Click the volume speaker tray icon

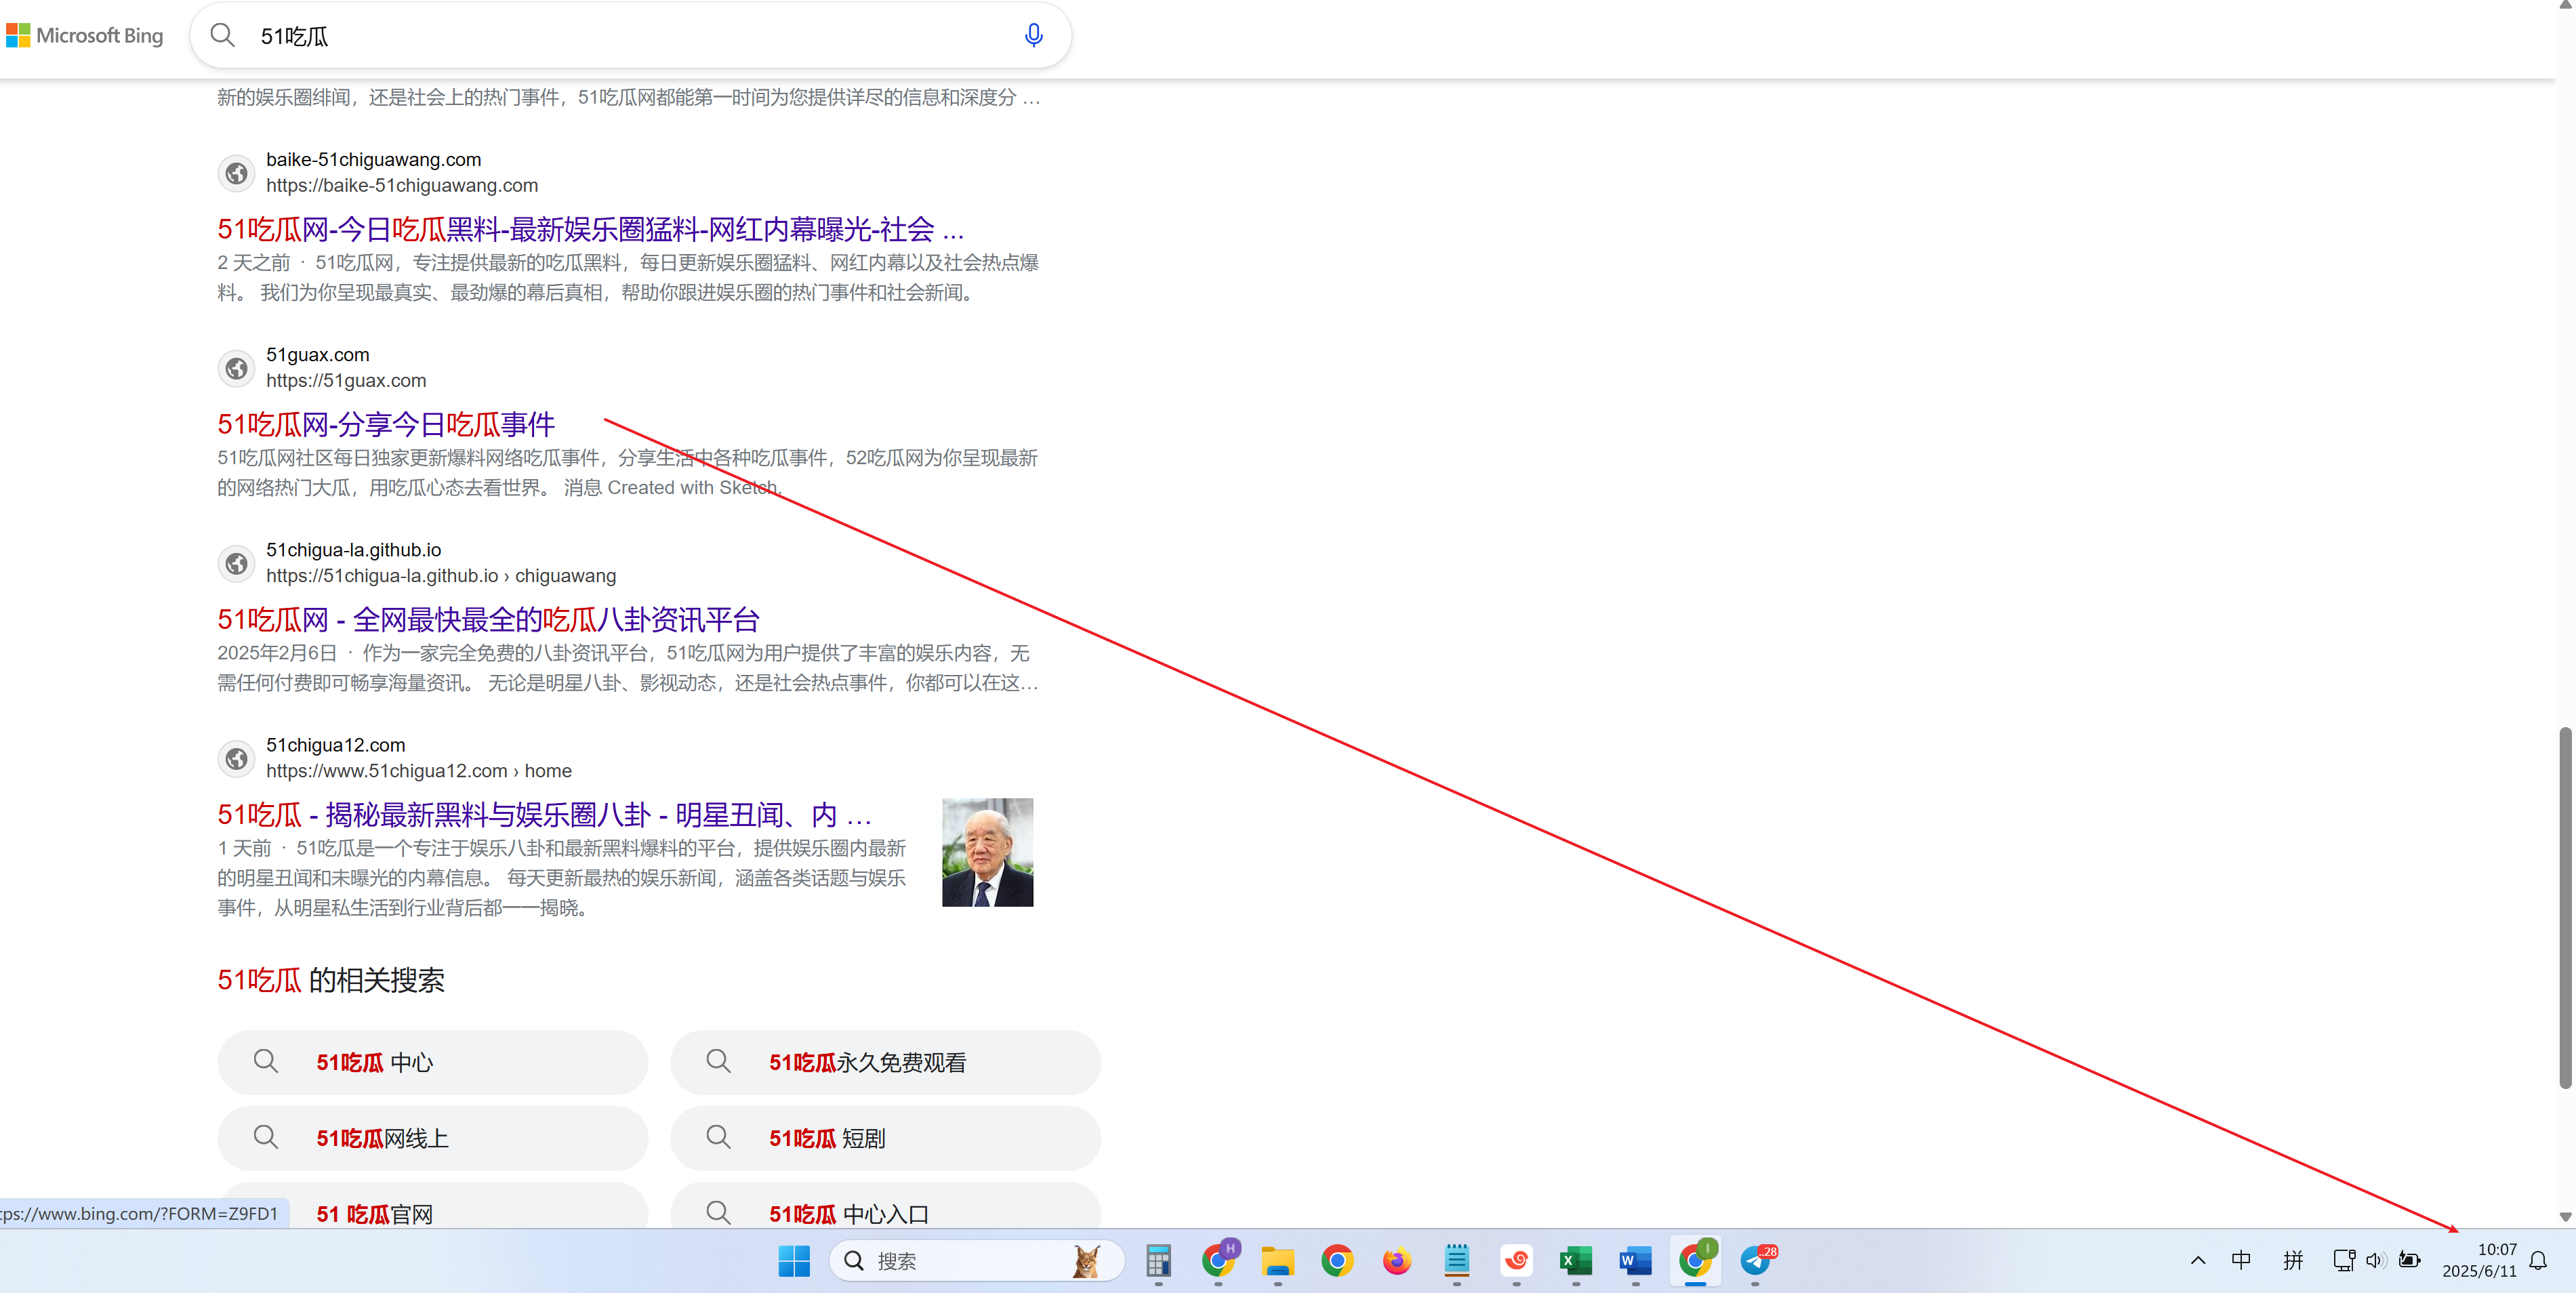(2375, 1260)
